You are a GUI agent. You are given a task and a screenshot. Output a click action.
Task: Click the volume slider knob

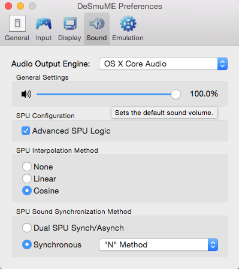[x=176, y=94]
